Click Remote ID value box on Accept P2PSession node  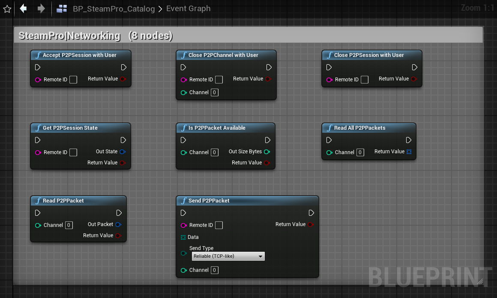[73, 80]
